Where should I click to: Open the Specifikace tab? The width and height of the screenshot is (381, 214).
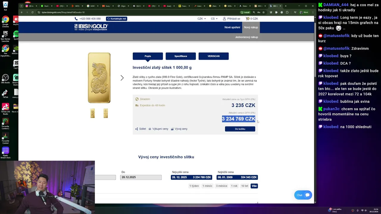coord(181,56)
